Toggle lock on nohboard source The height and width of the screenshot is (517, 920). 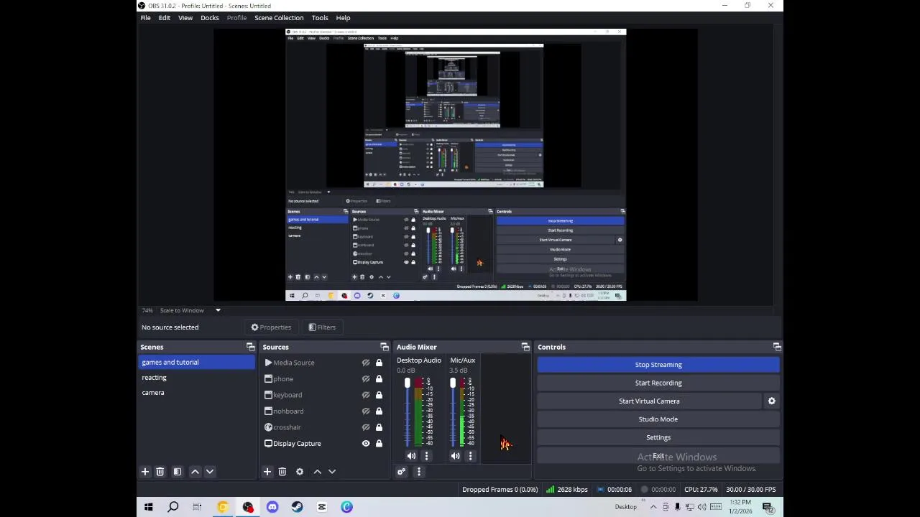click(379, 411)
